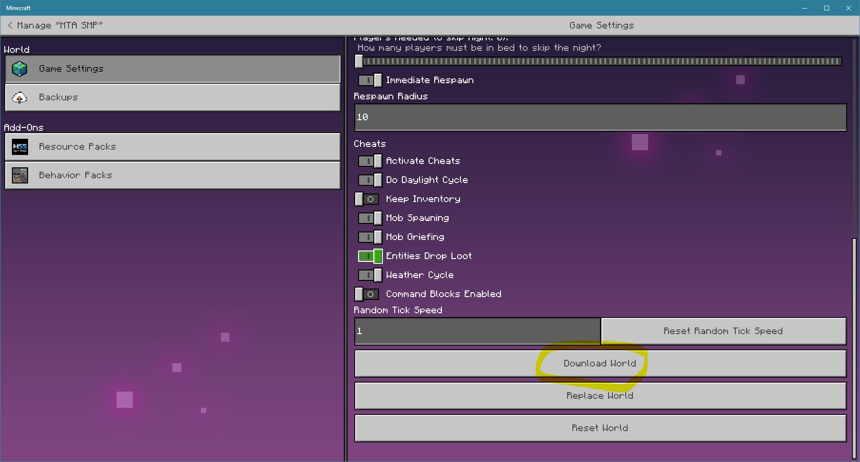
Task: Toggle the Weather Cycle switch
Action: pos(370,275)
